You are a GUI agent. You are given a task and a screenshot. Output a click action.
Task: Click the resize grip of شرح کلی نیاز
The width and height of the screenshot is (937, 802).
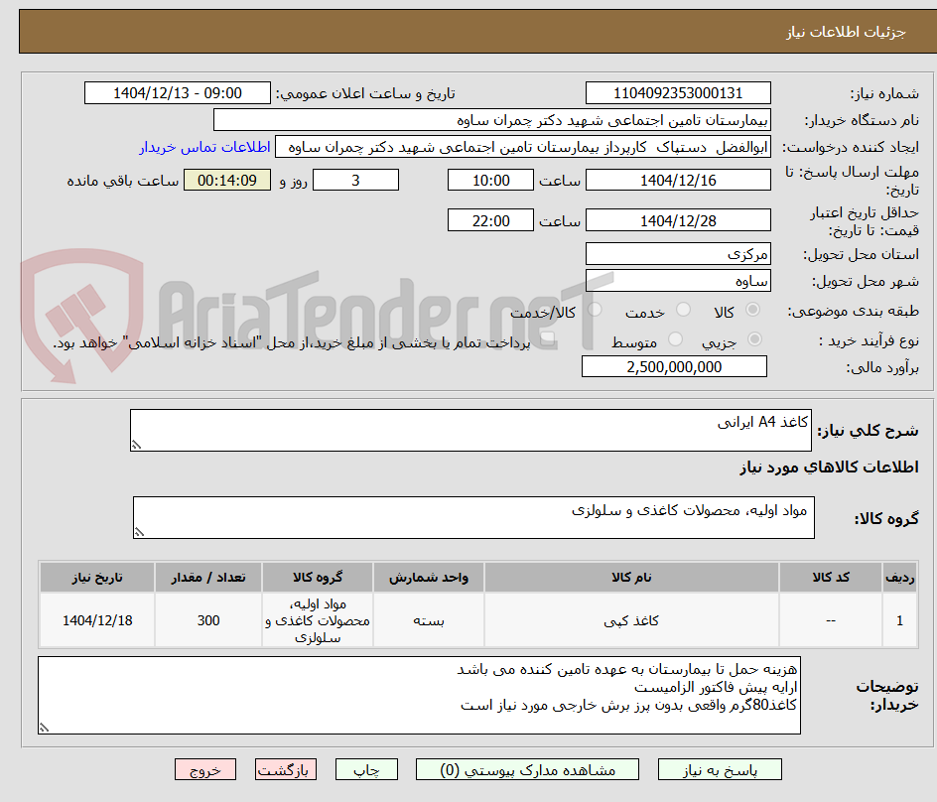pyautogui.click(x=136, y=446)
